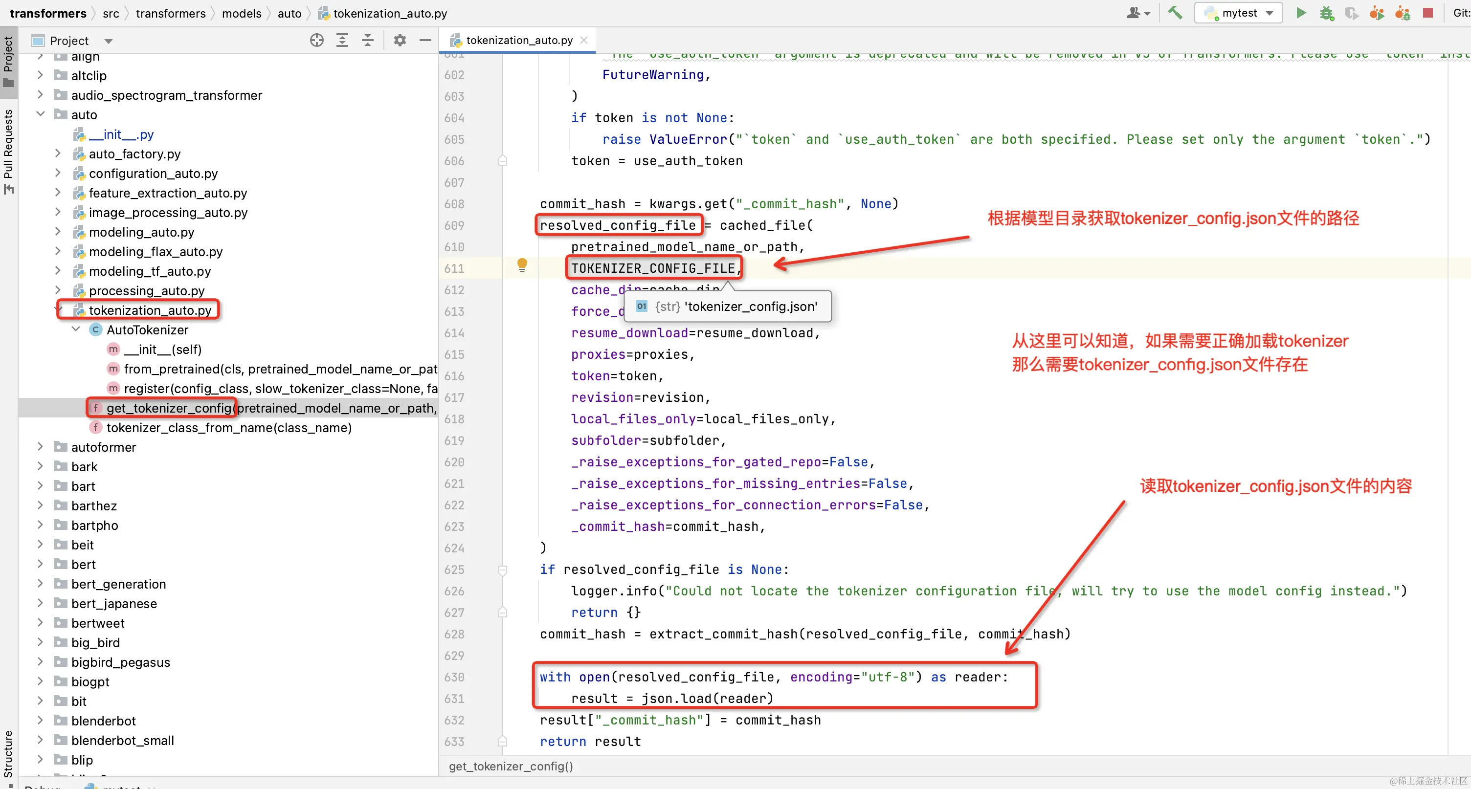
Task: Build the project using the hammer icon
Action: [x=1175, y=13]
